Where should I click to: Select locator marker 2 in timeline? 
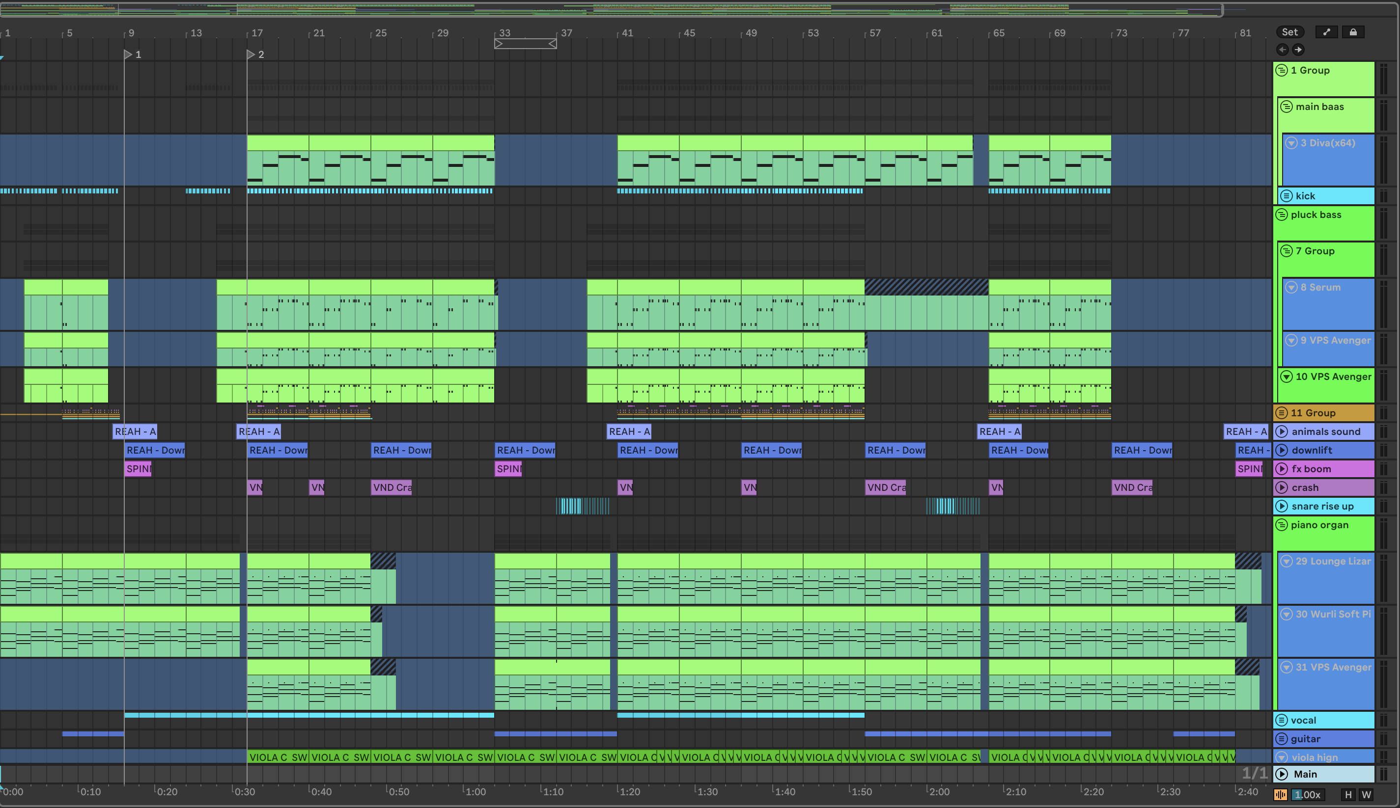(x=251, y=54)
